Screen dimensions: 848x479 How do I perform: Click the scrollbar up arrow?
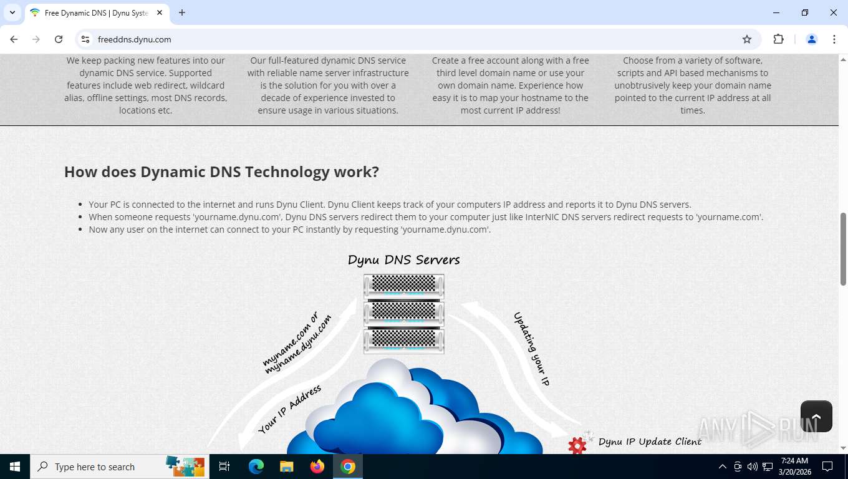(844, 59)
